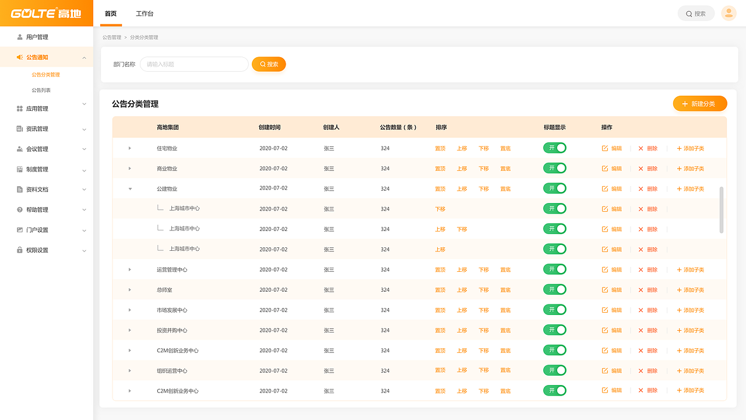Click the delete X icon for 住宅物业
This screenshot has width=746, height=420.
(641, 148)
